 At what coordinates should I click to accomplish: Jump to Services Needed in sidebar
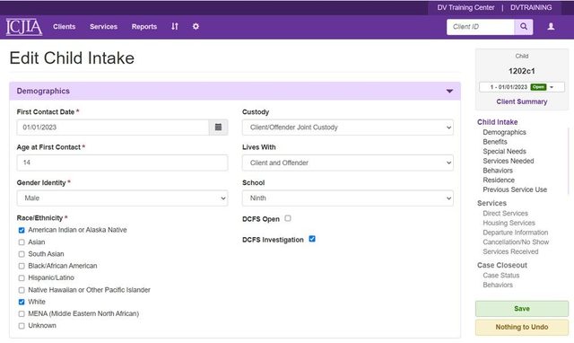click(x=509, y=161)
